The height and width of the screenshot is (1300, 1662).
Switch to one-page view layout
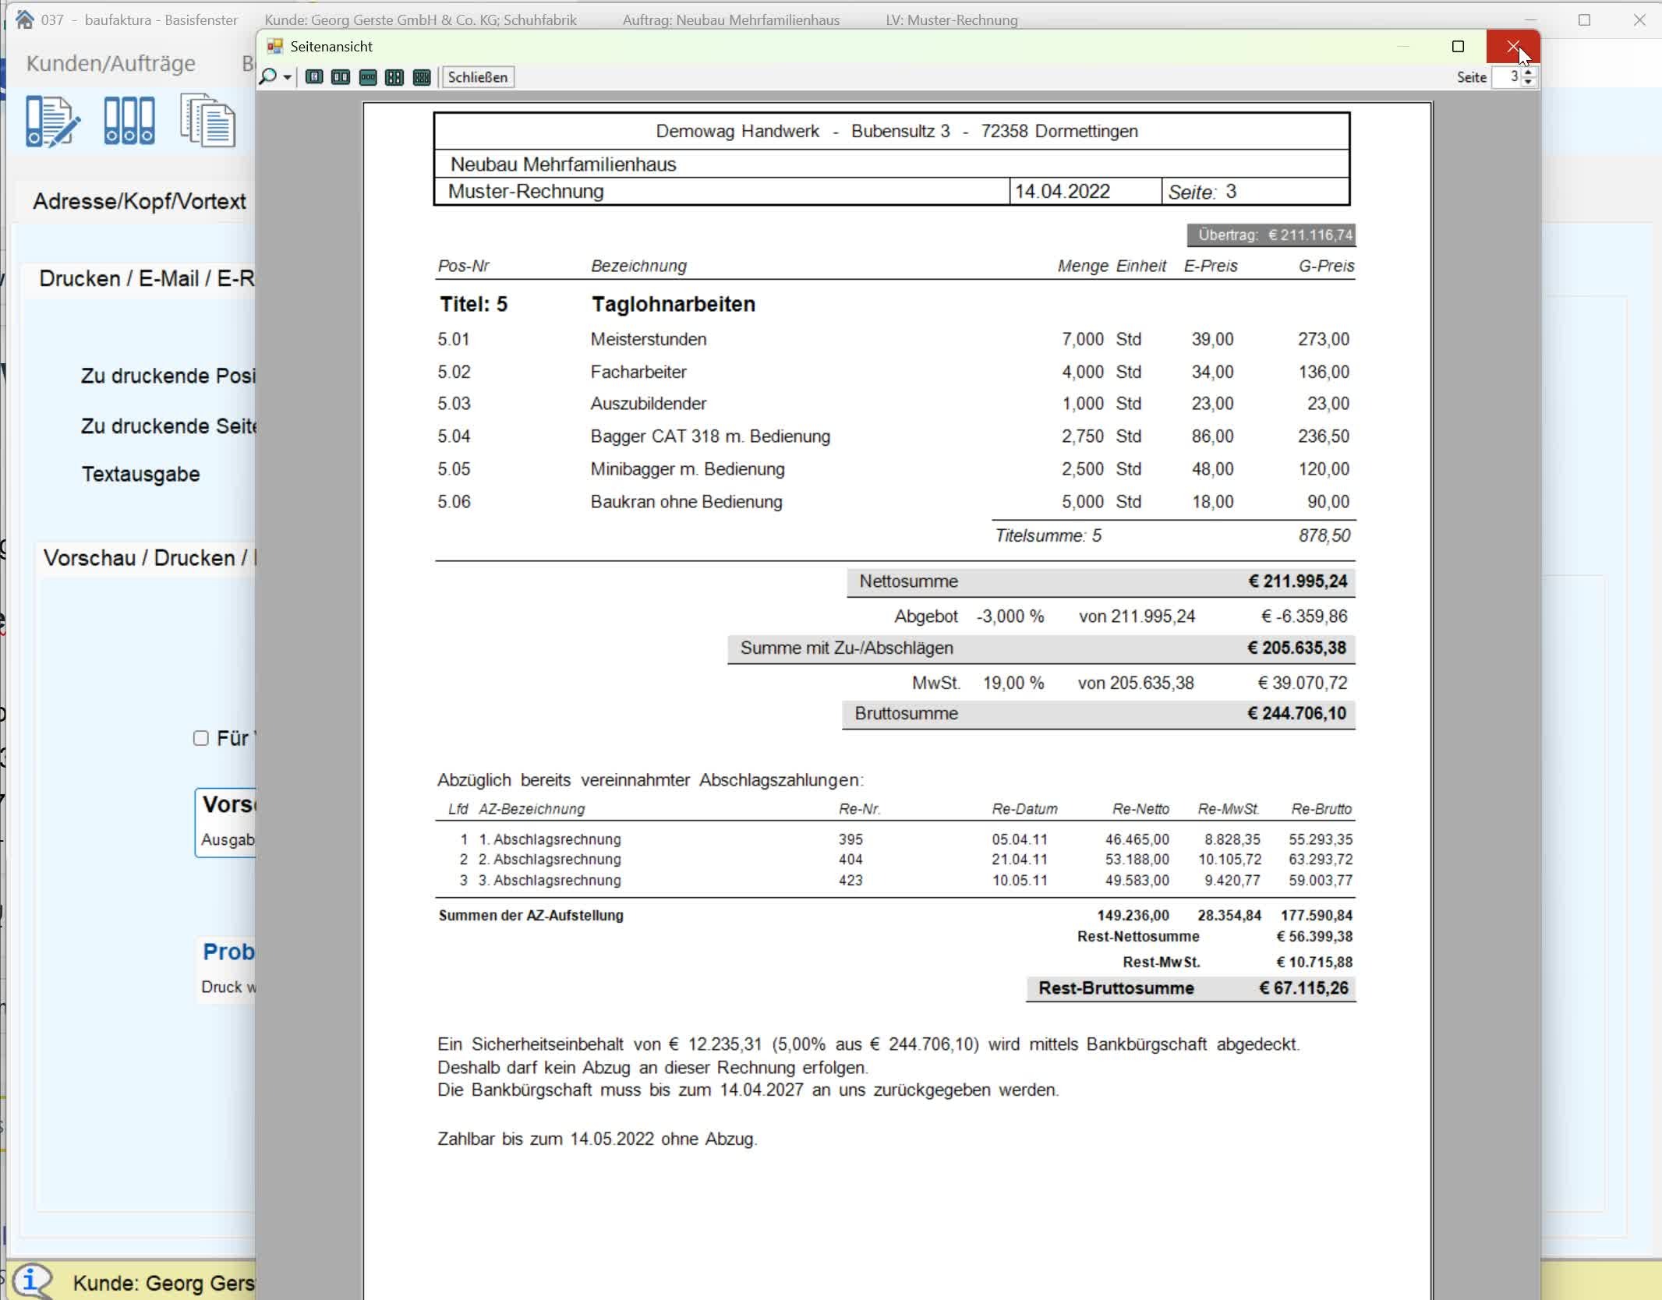pos(314,77)
